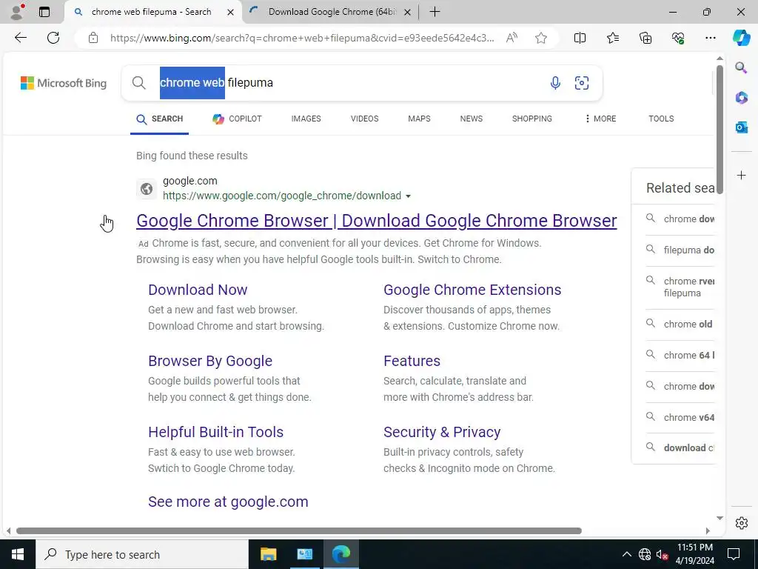
Task: Click the Bing search magnifier icon
Action: (x=138, y=83)
